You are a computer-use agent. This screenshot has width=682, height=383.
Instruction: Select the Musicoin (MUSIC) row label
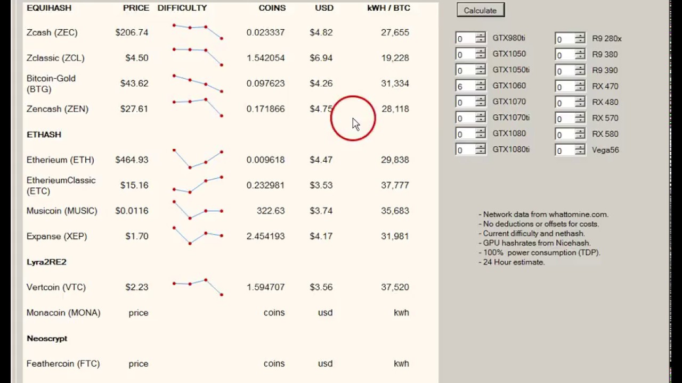(62, 211)
